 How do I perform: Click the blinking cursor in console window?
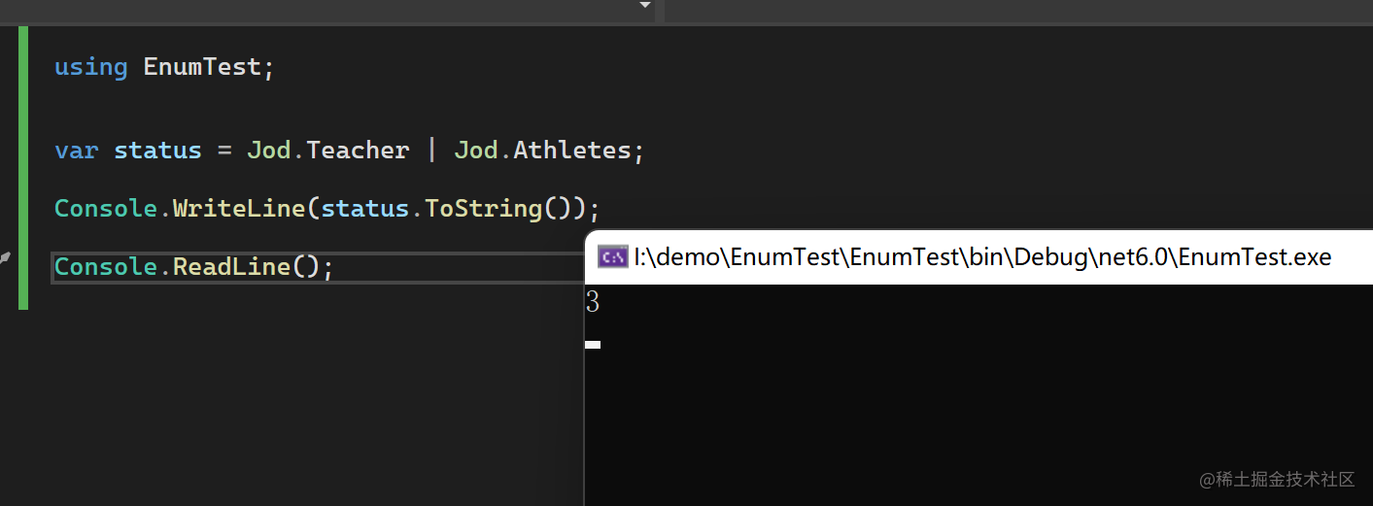click(593, 344)
